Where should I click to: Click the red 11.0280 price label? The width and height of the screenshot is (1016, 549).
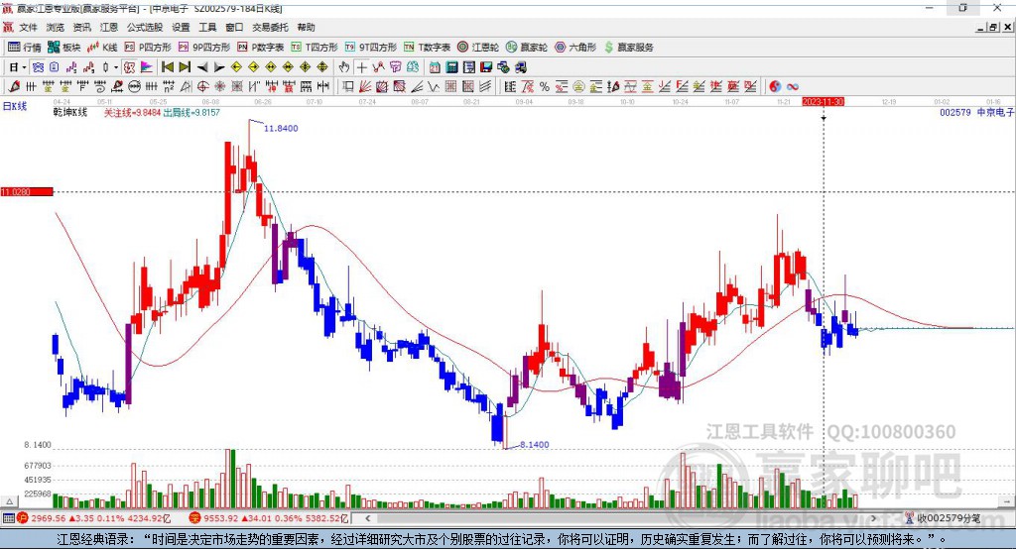pos(27,191)
